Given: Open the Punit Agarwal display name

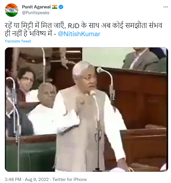Looking at the screenshot, I should 36,7.
